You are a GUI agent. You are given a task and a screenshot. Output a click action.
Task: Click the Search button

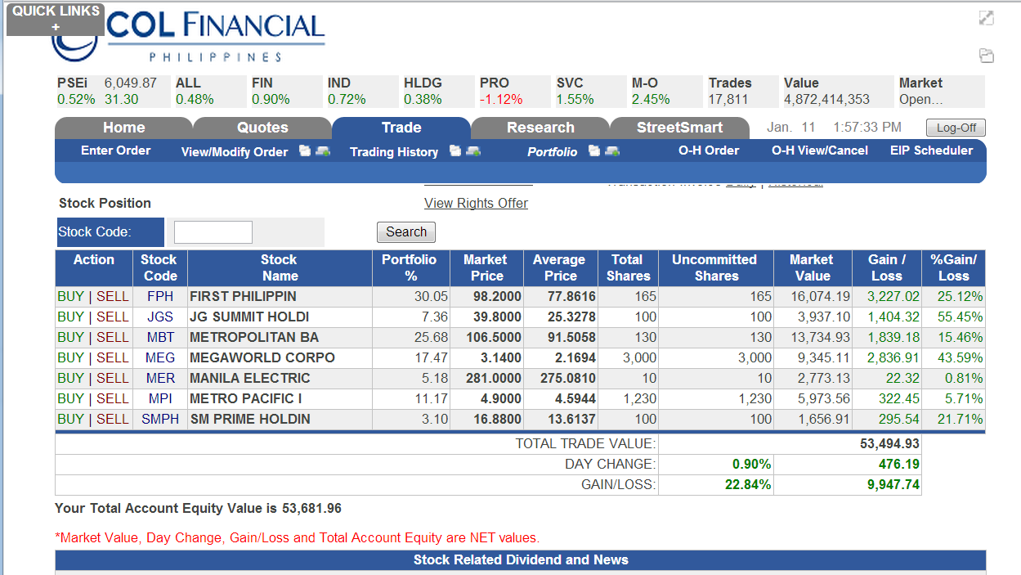click(406, 232)
